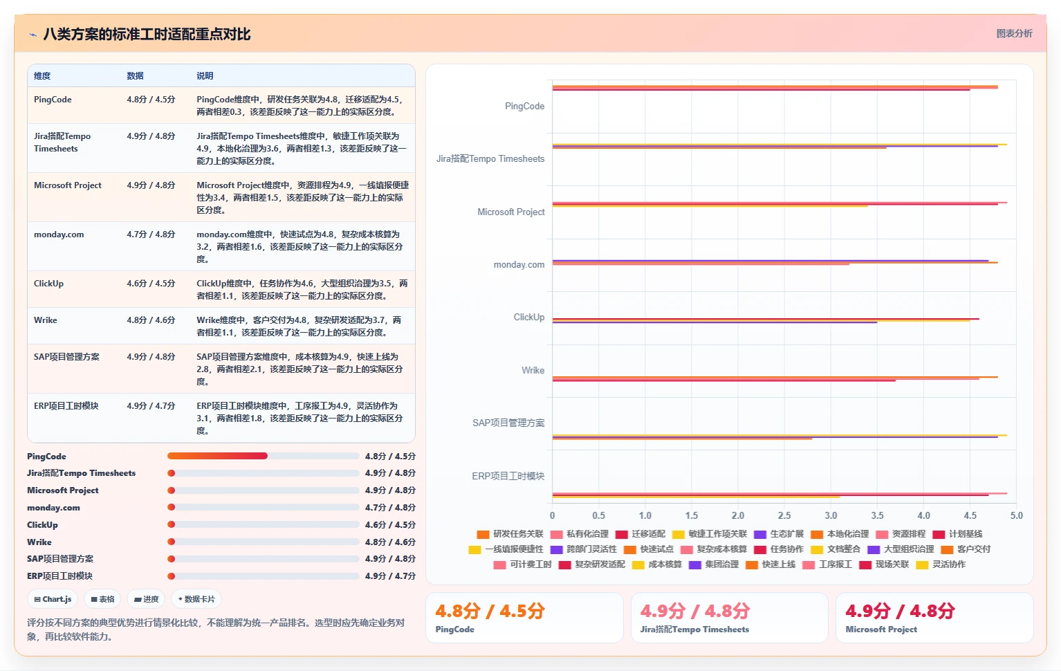Toggle the 本地化治理 legend series

click(x=840, y=534)
